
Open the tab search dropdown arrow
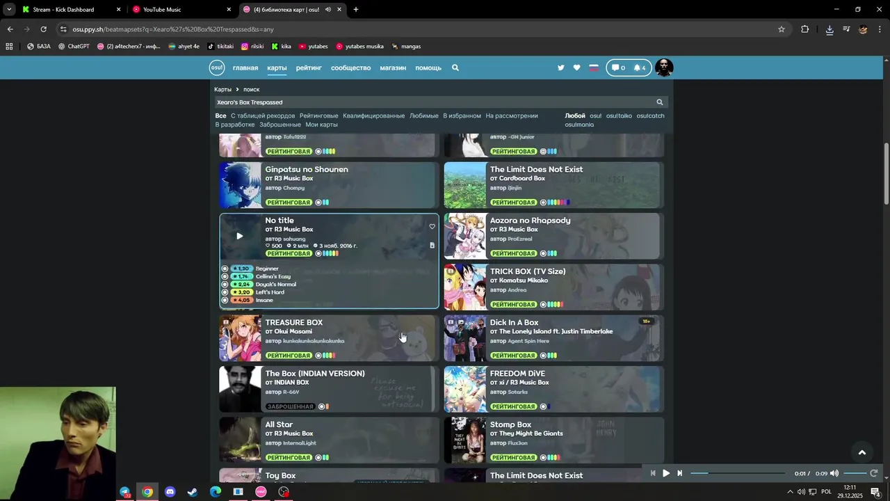[x=9, y=10]
